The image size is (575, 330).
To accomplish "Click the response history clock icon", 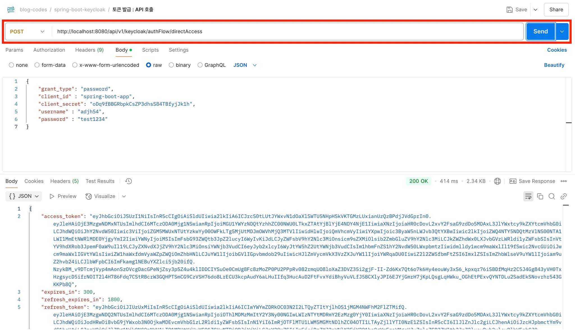I will click(x=129, y=181).
